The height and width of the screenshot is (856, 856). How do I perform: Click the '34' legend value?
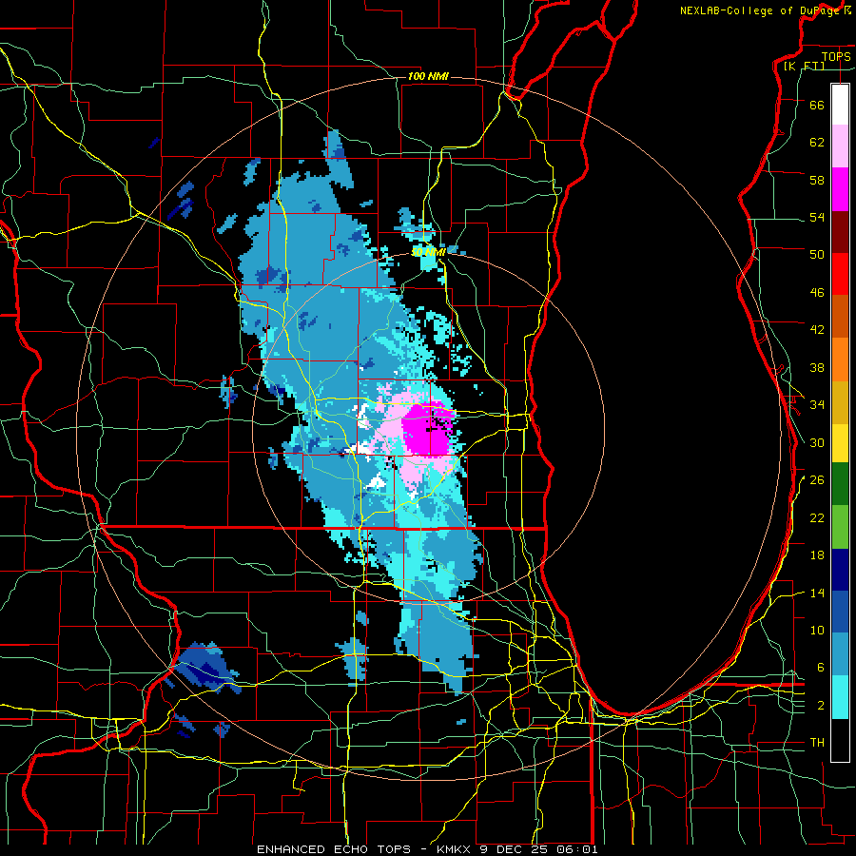click(x=817, y=404)
